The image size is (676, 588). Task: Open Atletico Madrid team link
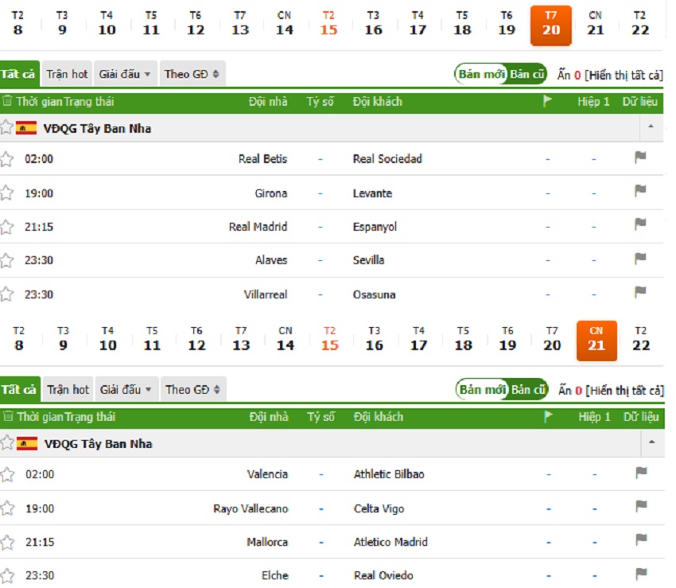[x=390, y=543]
